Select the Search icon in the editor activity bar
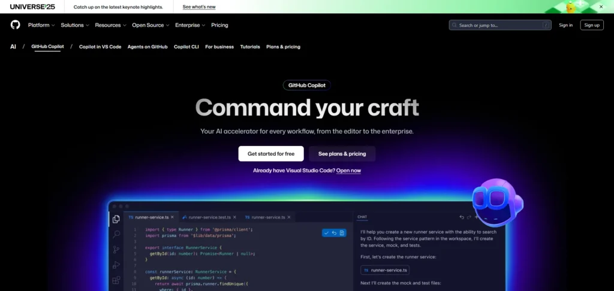Image resolution: width=614 pixels, height=291 pixels. pos(116,234)
